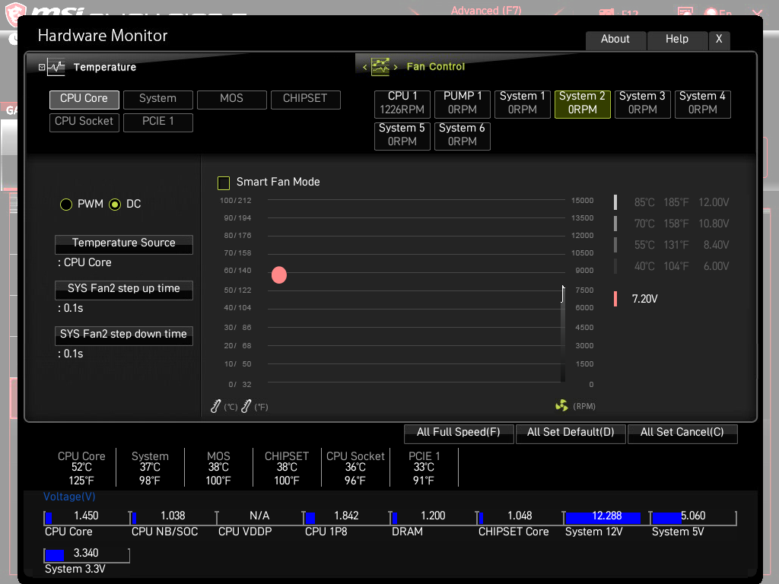Click the 85°C 12.00V level bar
The height and width of the screenshot is (584, 779).
click(615, 202)
